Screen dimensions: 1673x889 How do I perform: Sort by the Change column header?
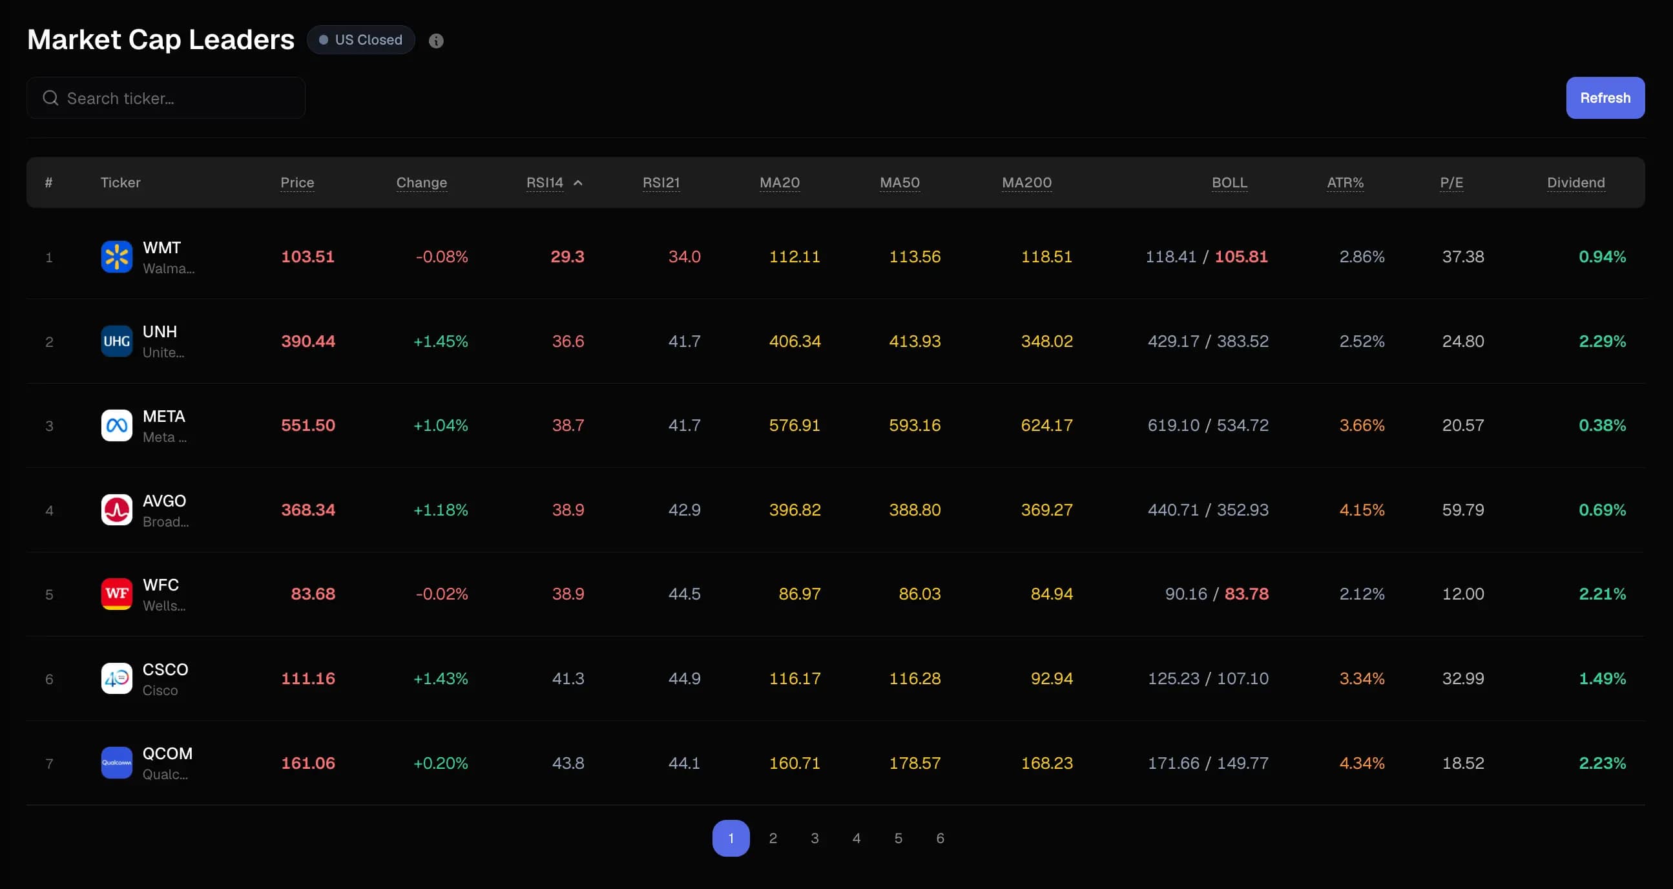[x=422, y=182]
